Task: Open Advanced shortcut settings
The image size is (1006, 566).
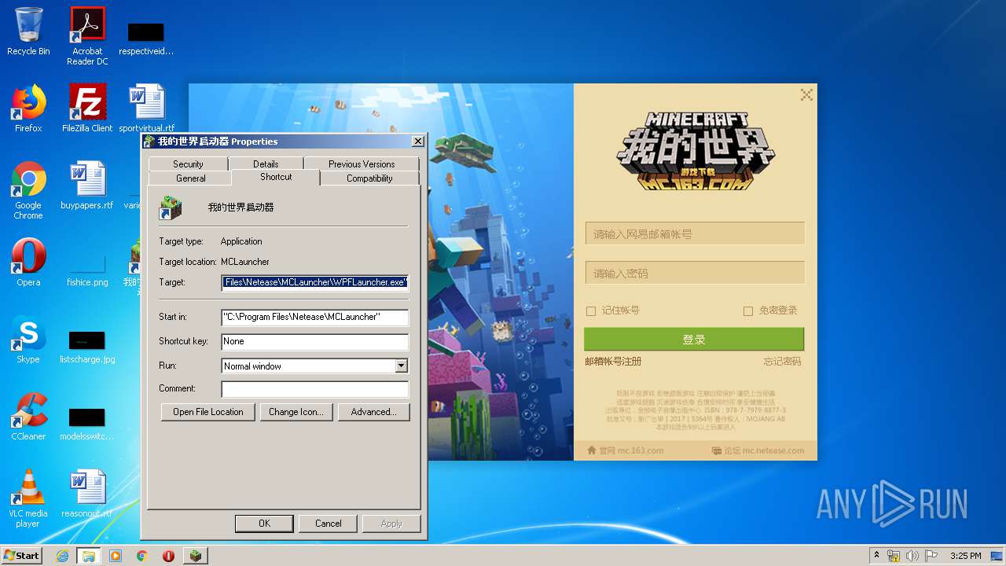Action: pyautogui.click(x=374, y=412)
